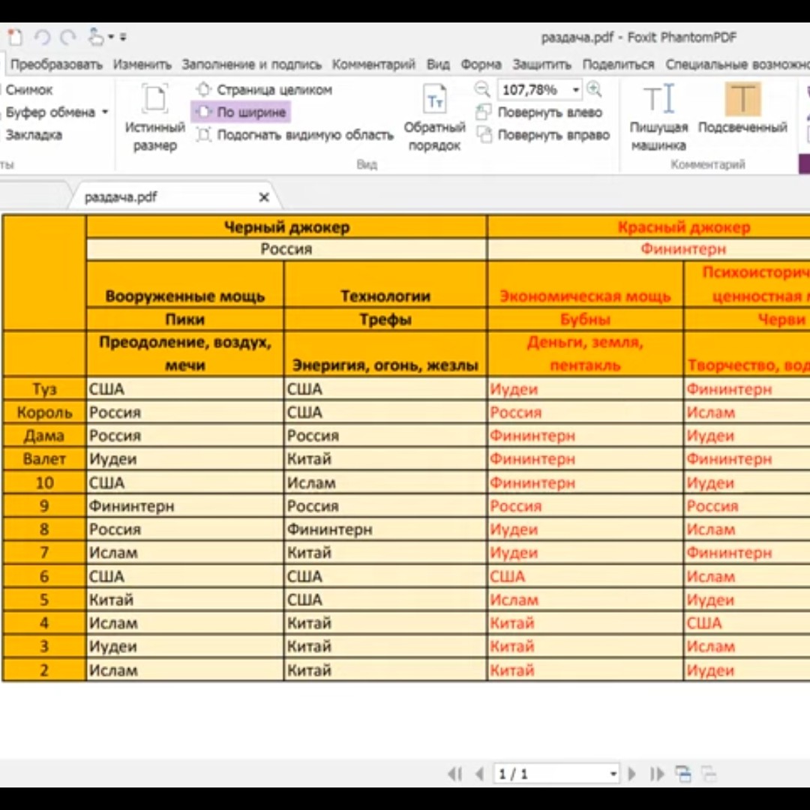Click the Россия cell under Черный джокер
810x810 pixels.
pyautogui.click(x=286, y=250)
